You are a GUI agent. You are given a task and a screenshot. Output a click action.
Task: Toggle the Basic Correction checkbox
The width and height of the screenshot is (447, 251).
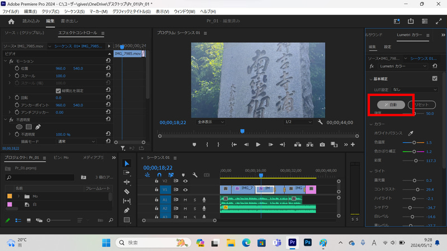click(x=435, y=78)
